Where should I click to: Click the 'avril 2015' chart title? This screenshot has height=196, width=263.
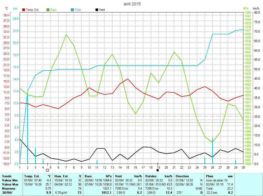click(132, 4)
